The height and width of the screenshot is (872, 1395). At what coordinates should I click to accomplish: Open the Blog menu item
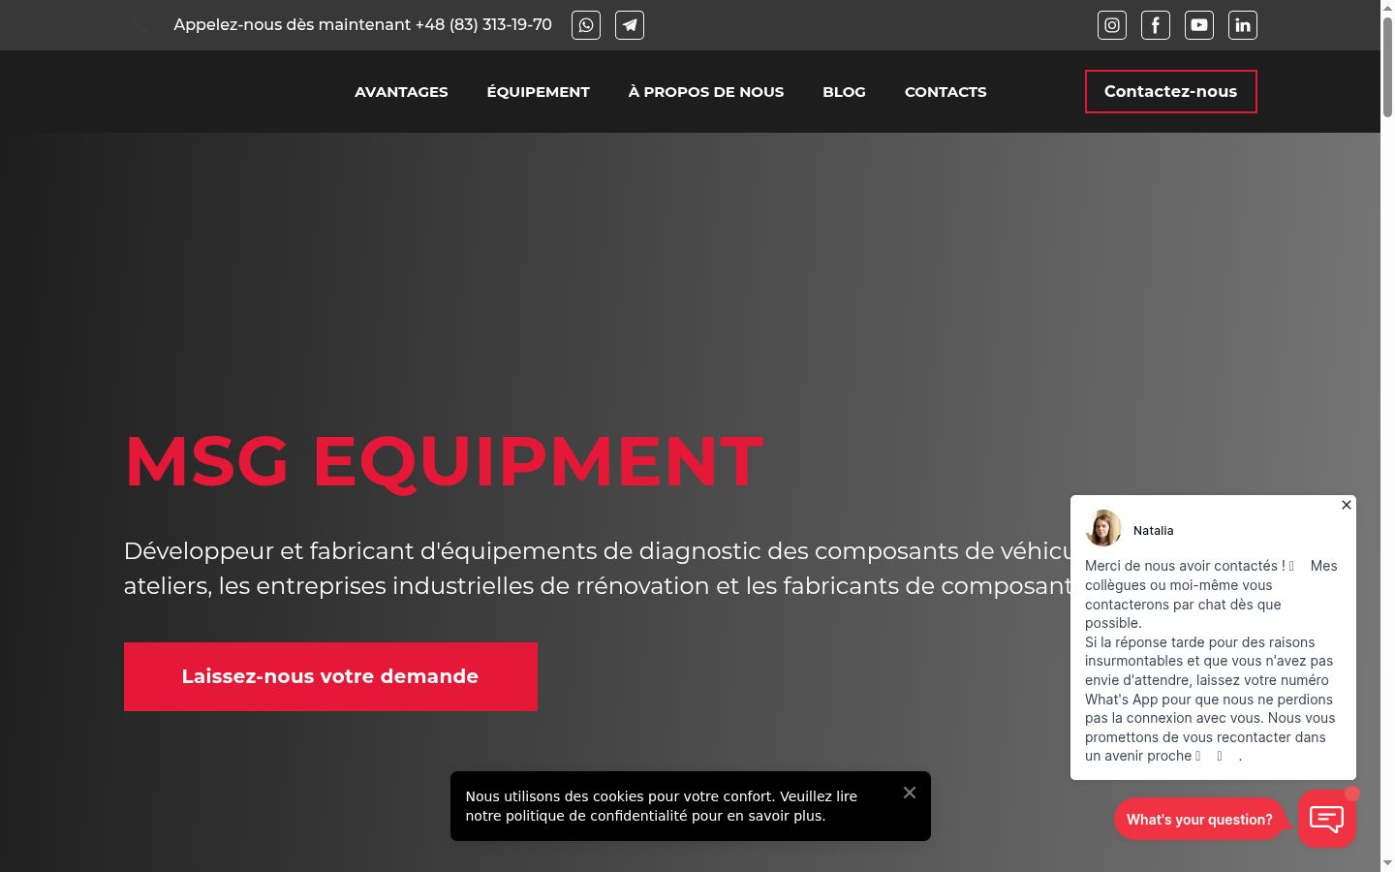coord(845,92)
